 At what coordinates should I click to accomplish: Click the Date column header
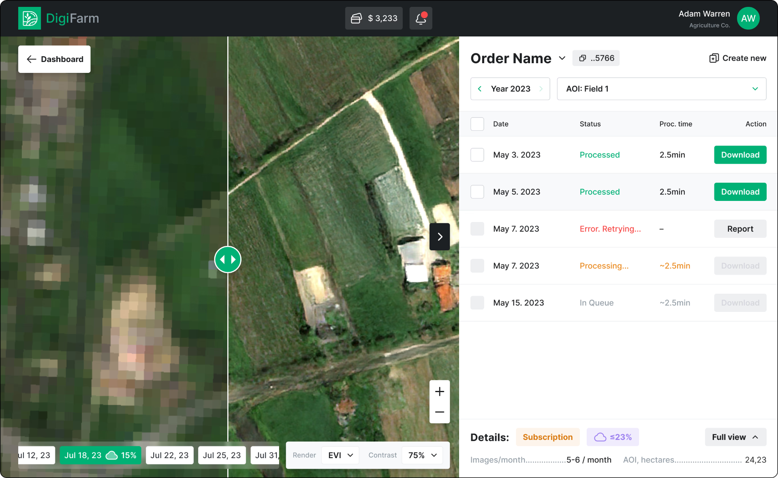point(500,124)
